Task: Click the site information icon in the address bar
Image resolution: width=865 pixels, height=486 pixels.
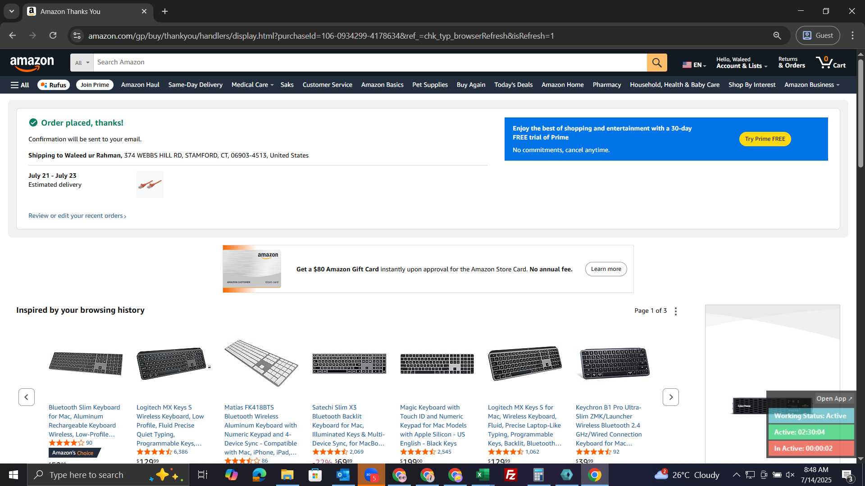Action: tap(77, 36)
